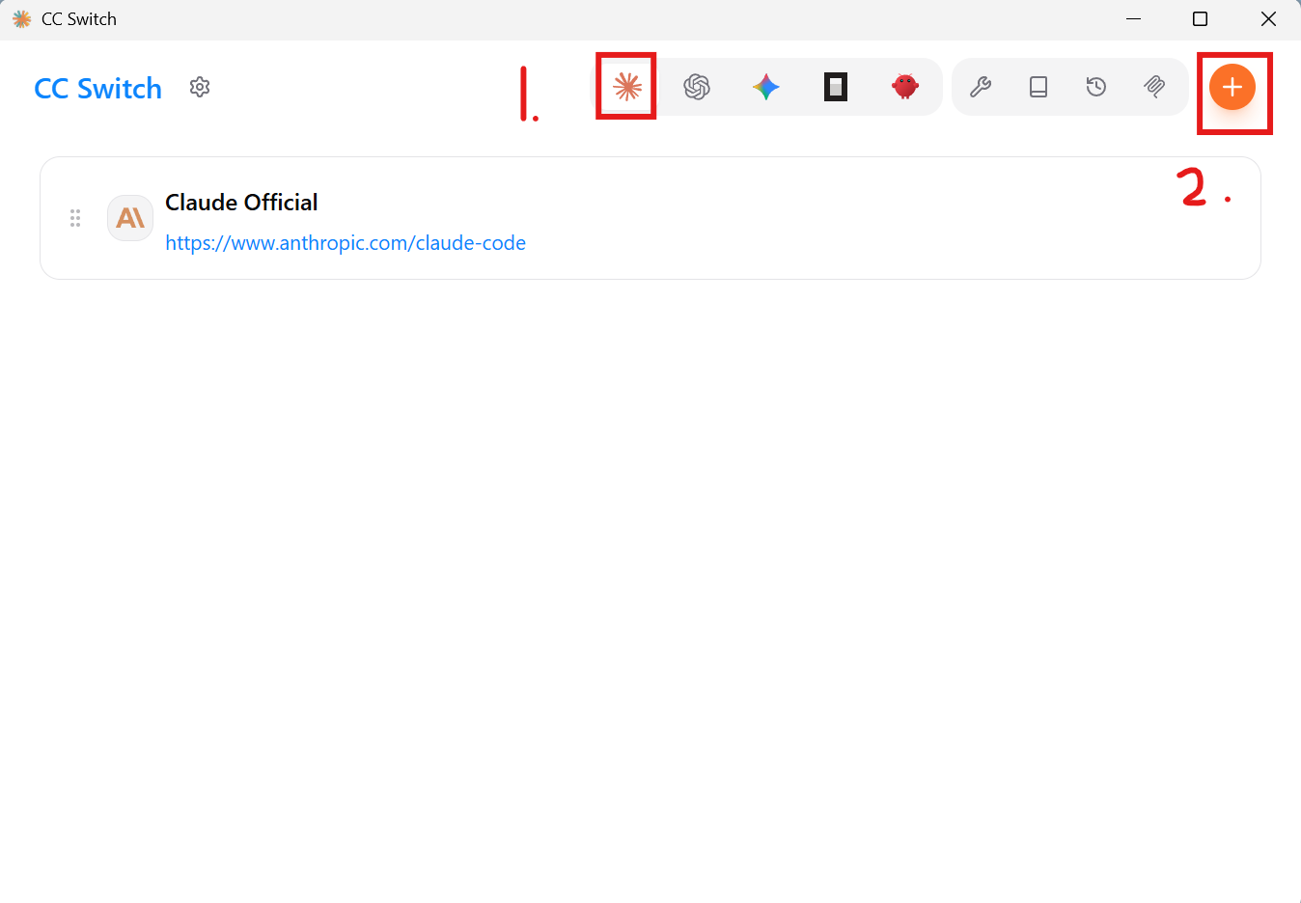Open the wrench tools icon
The width and height of the screenshot is (1301, 903).
coord(981,87)
